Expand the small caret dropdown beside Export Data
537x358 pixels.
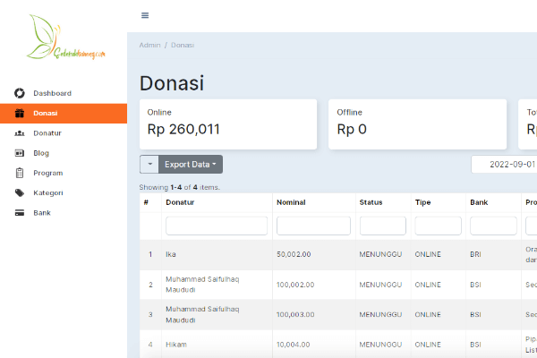pos(149,165)
